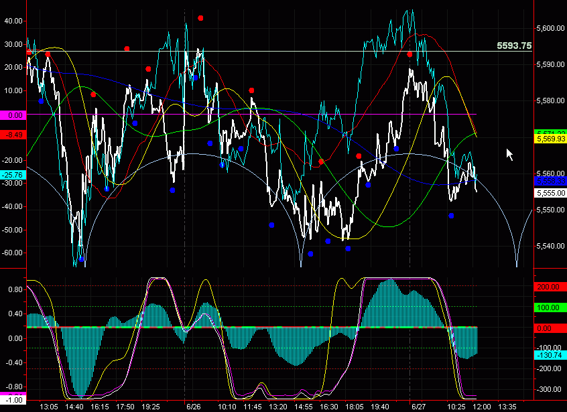Viewport: 567px width, 412px height.
Task: Select the red -8.49 value tag
Action: tap(13, 135)
